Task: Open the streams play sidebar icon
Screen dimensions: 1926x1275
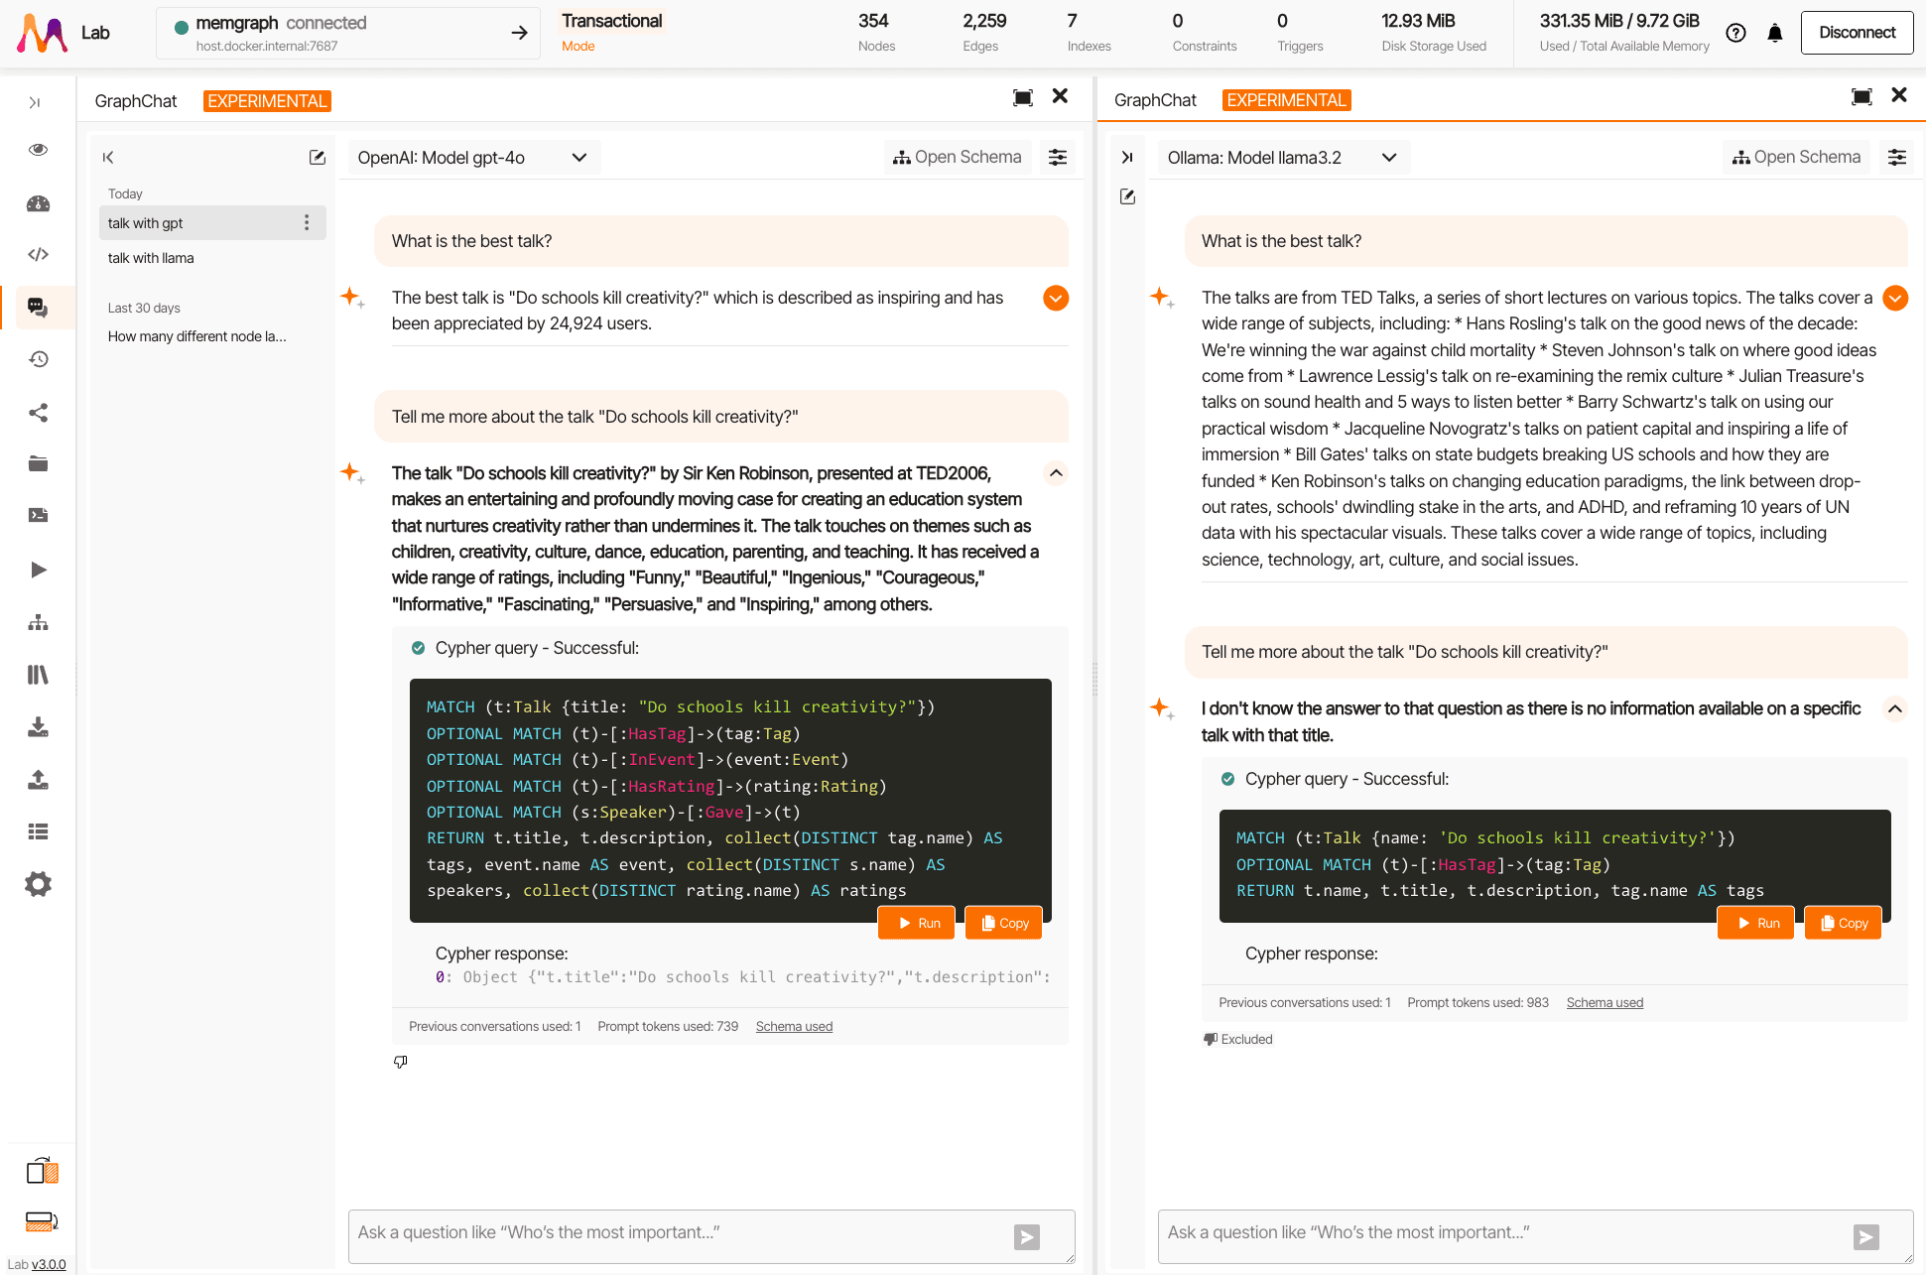Action: 38,570
